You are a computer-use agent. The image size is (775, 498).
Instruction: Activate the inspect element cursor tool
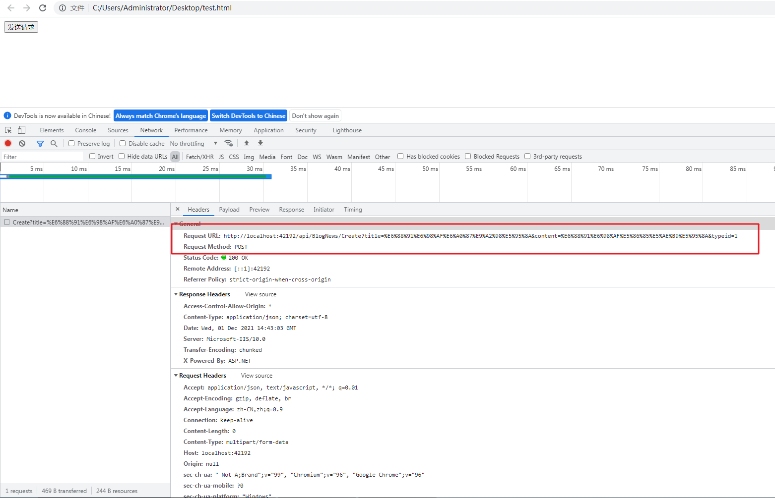click(7, 129)
